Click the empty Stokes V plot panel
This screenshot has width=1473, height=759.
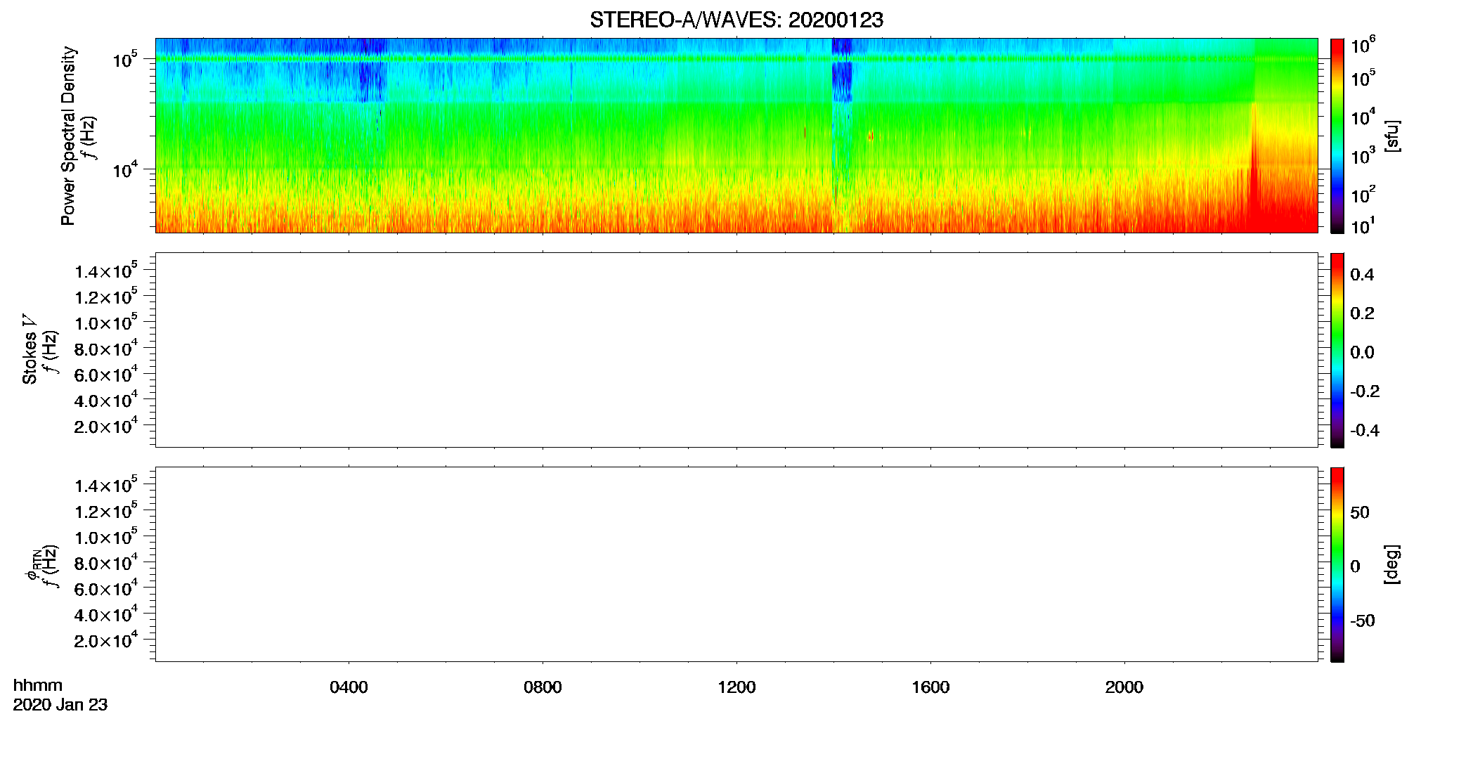point(736,350)
